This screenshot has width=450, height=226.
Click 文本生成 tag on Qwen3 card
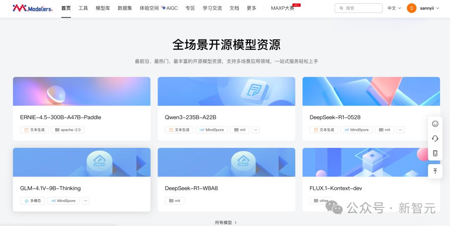tap(179, 130)
